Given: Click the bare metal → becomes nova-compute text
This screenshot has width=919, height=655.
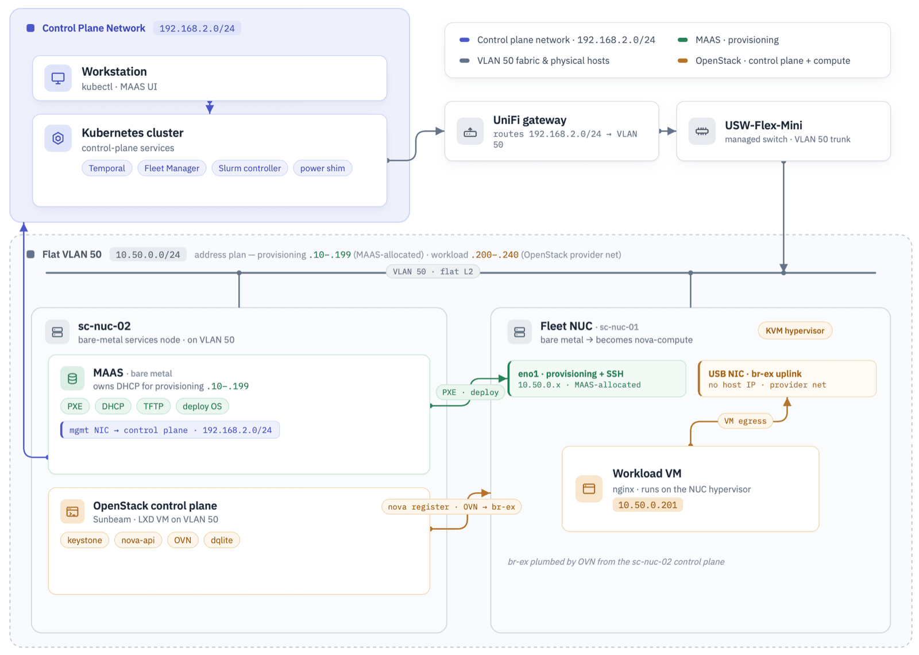Looking at the screenshot, I should [x=616, y=340].
